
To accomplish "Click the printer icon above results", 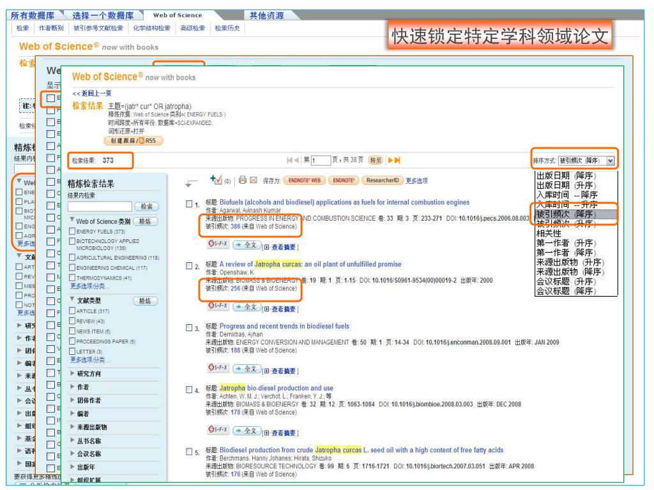I will [242, 180].
